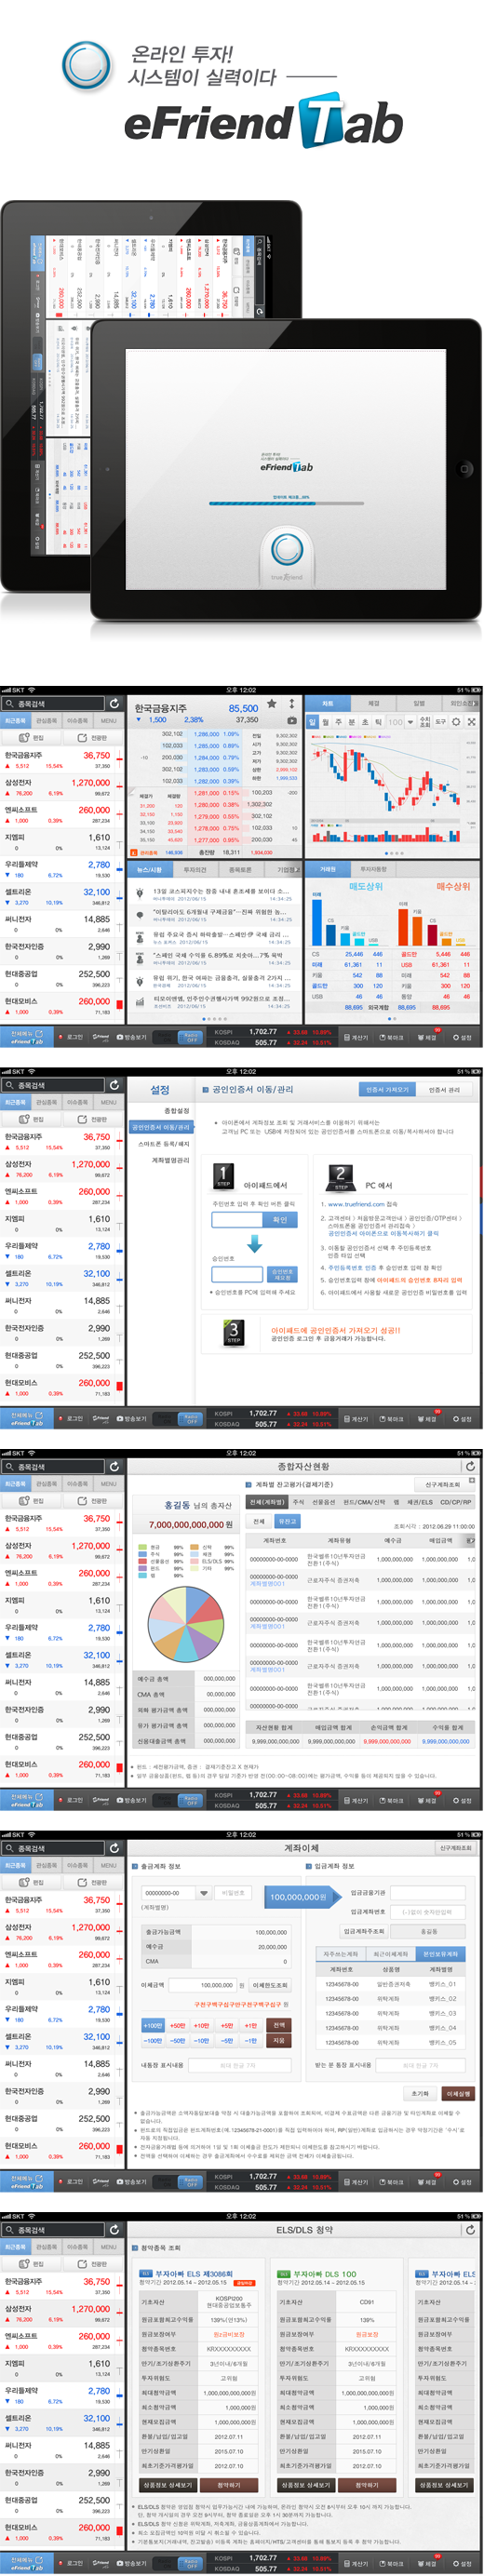The height and width of the screenshot is (2576, 484).
Task: Select 계좌별명관리 in 설정 side menu
Action: [x=170, y=1160]
